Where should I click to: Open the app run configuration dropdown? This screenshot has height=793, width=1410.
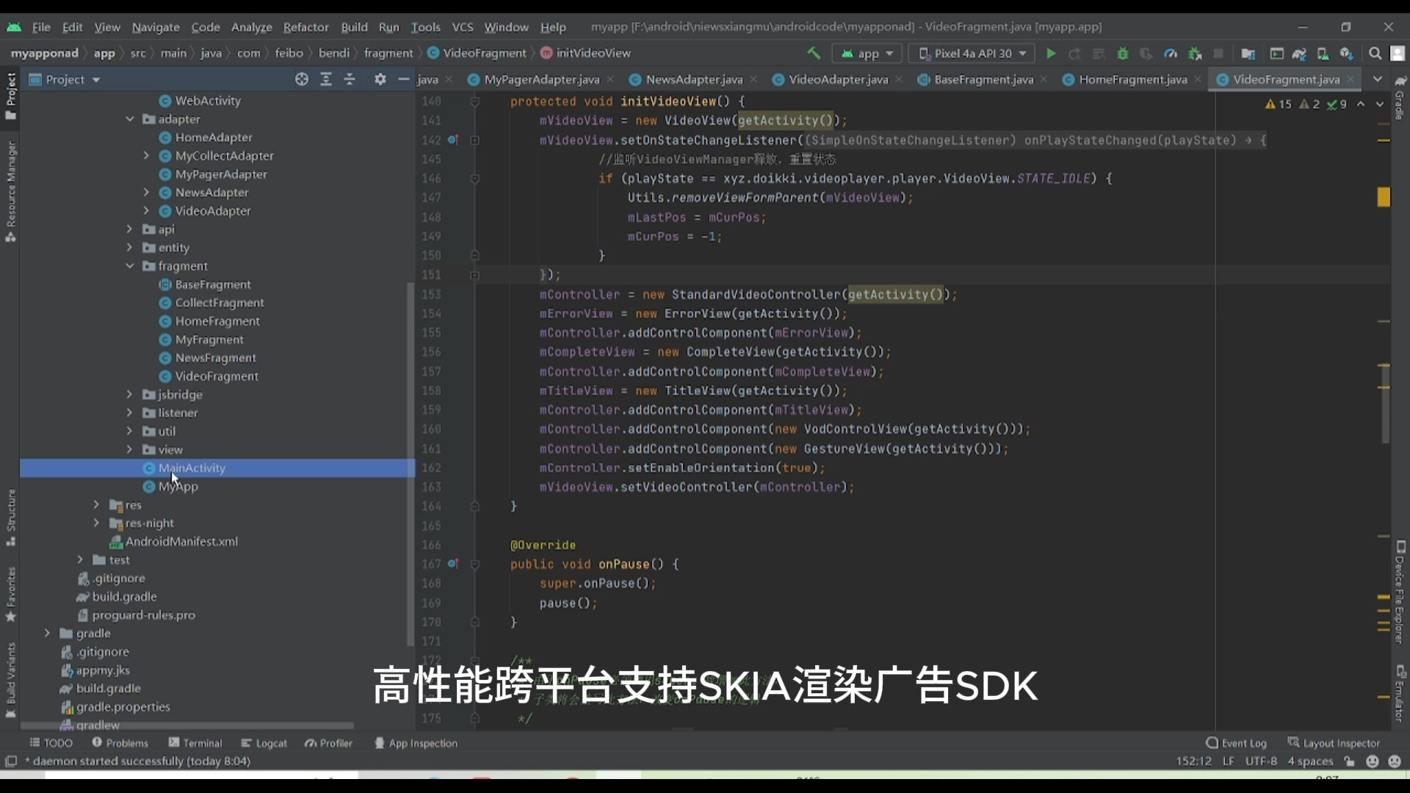tap(868, 53)
